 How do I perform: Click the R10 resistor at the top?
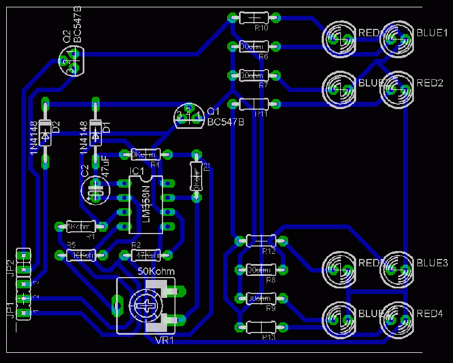click(x=253, y=18)
